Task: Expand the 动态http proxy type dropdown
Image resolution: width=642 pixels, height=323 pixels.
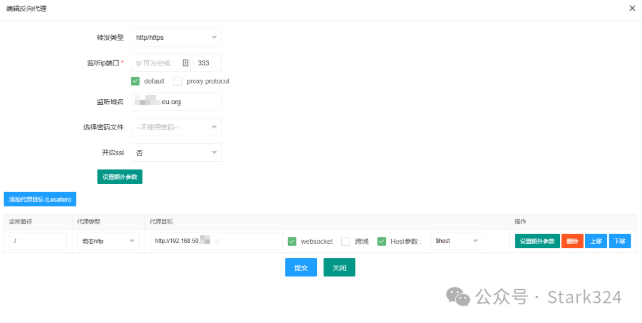Action: (x=108, y=242)
